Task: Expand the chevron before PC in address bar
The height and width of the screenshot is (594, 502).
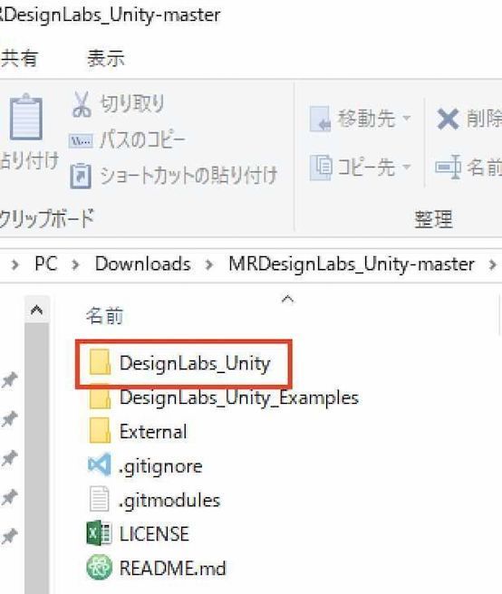Action: 14,264
